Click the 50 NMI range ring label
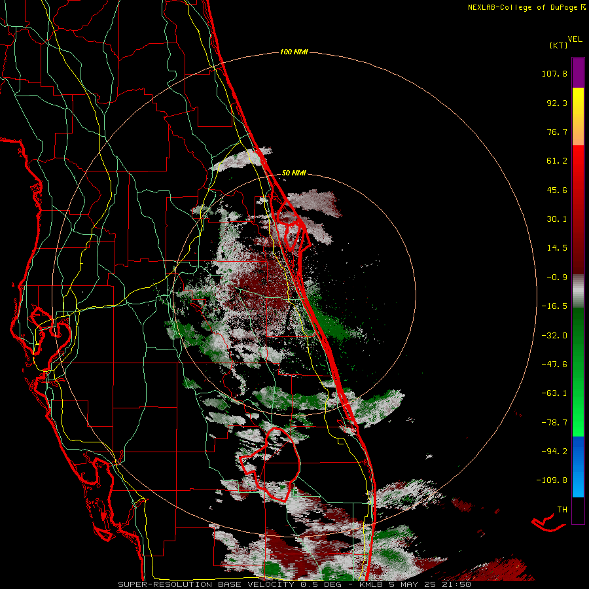The width and height of the screenshot is (589, 589). point(294,173)
